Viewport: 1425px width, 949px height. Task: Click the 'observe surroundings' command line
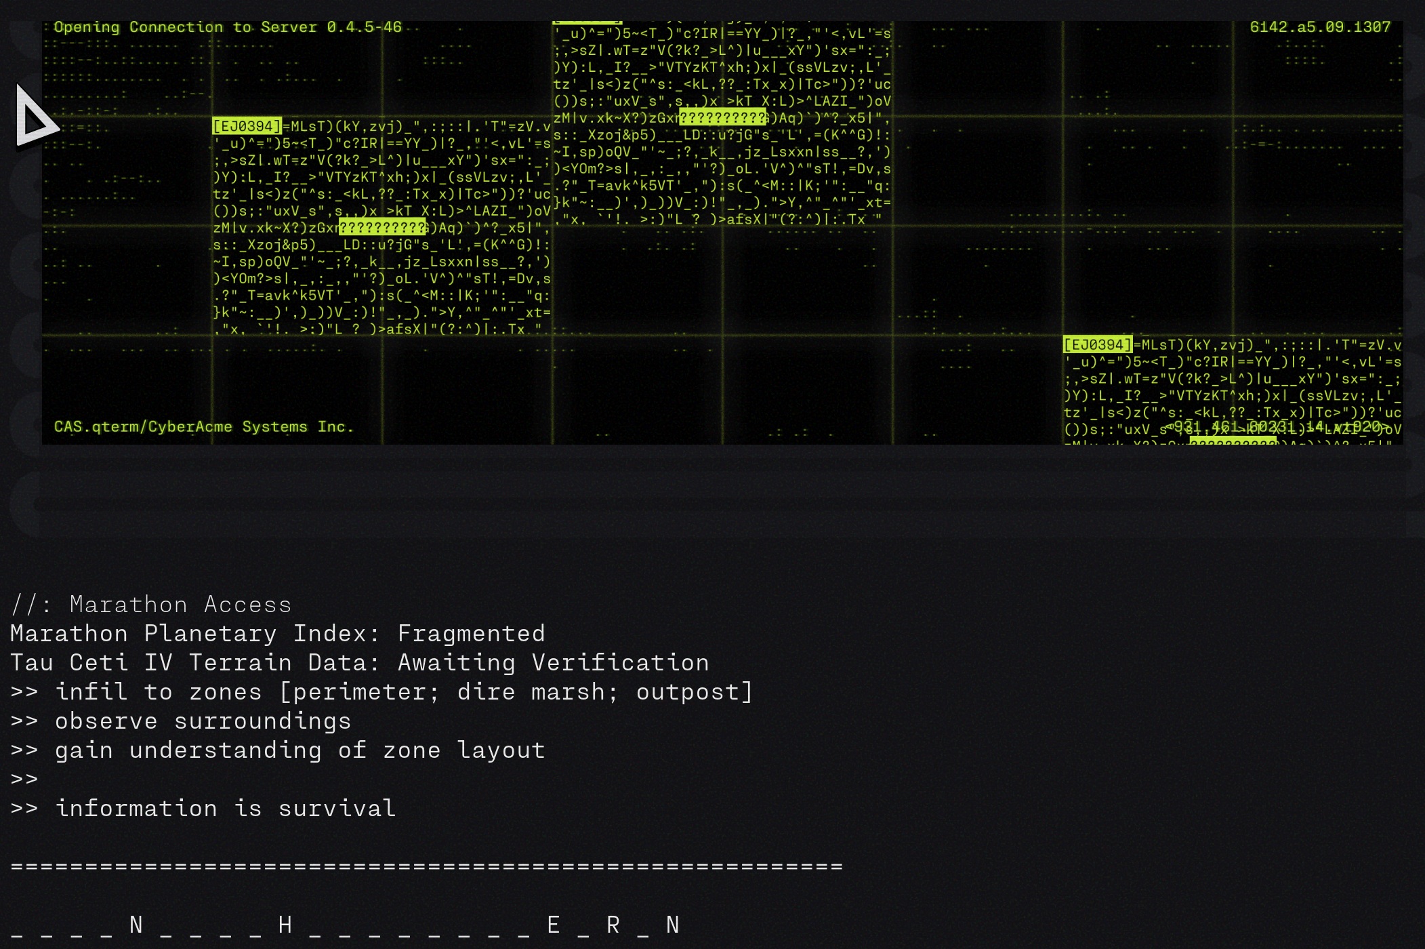click(x=181, y=721)
